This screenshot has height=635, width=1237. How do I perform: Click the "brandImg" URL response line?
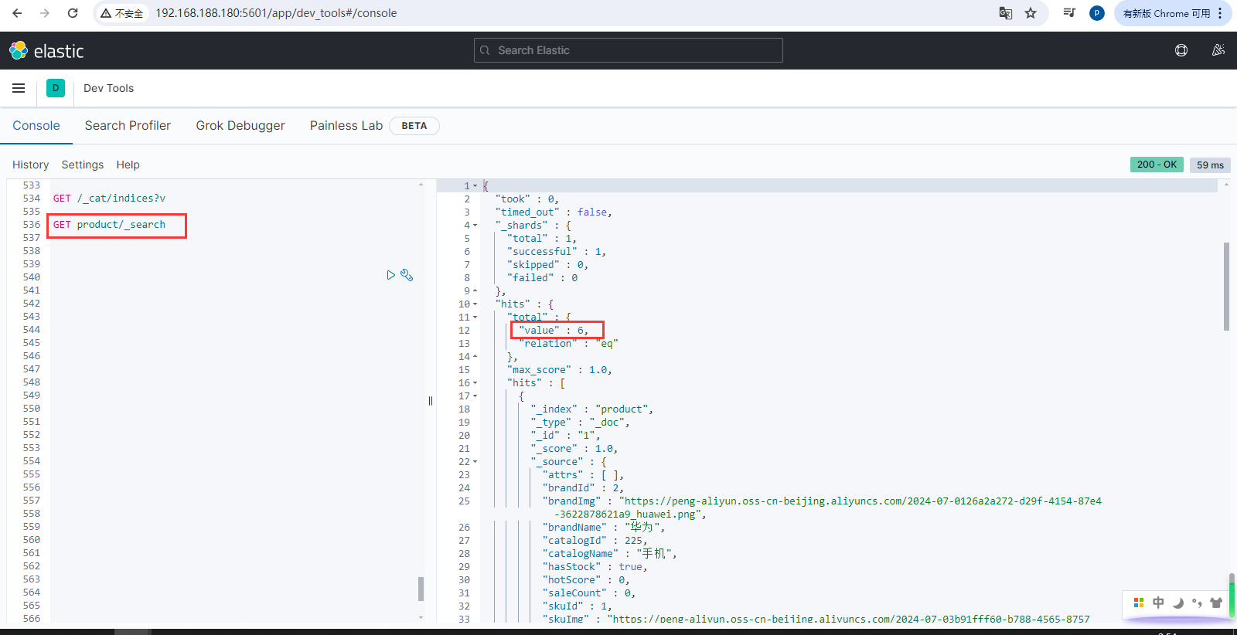tap(822, 508)
